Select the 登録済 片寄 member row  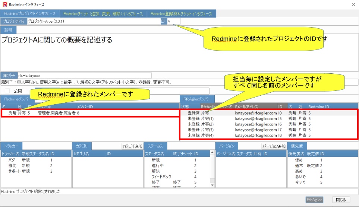268,113
